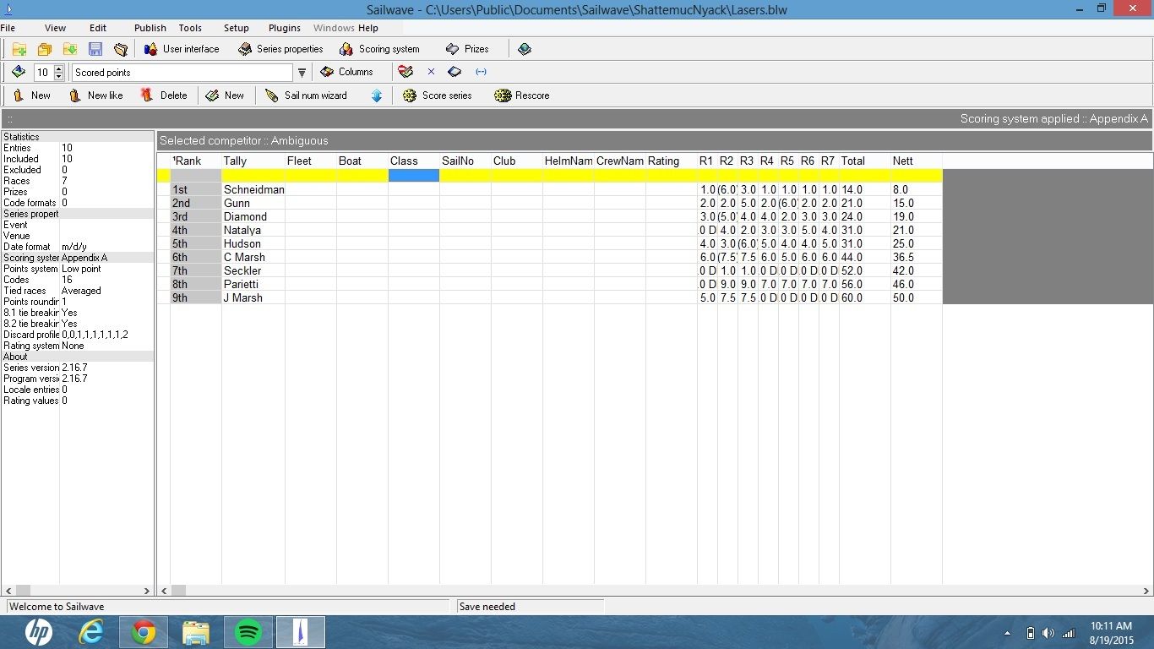Open Series properties from the toolbar
This screenshot has width=1154, height=649.
tap(280, 49)
